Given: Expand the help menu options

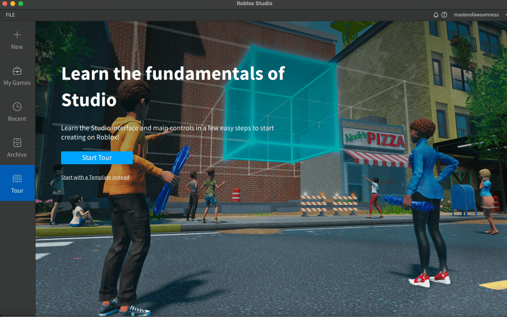Looking at the screenshot, I should [x=444, y=15].
